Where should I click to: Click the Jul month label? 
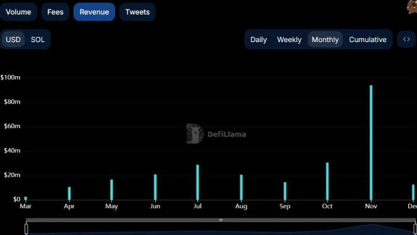point(198,207)
